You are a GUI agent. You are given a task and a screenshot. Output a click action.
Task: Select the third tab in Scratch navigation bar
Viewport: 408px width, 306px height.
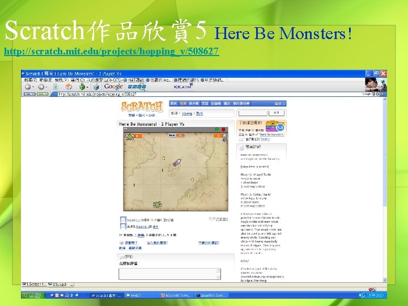point(194,104)
